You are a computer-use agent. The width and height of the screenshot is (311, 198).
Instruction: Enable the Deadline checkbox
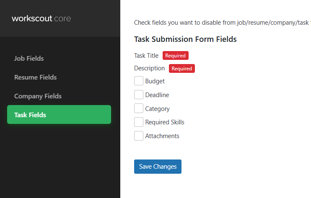(139, 95)
